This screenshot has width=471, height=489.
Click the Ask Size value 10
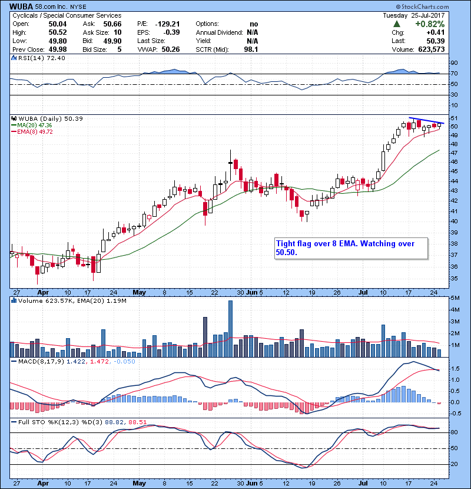coord(118,32)
